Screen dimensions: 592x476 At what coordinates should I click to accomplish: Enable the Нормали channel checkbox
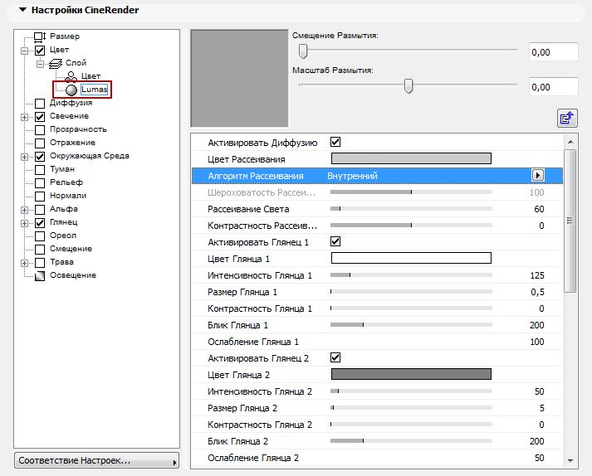pyautogui.click(x=40, y=197)
